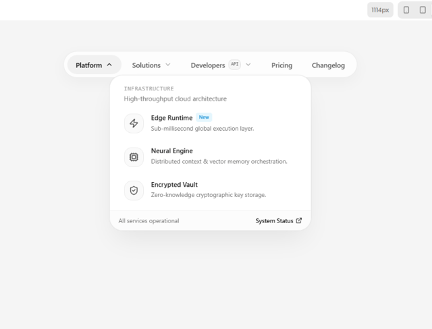Open the Encrypted Vault menu entry

tap(210, 190)
